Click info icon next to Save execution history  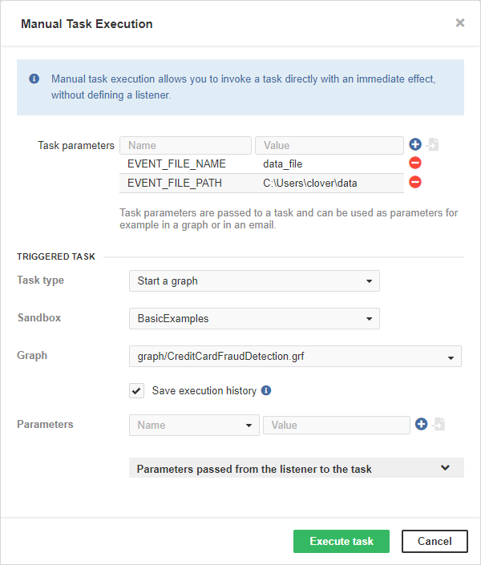click(266, 391)
